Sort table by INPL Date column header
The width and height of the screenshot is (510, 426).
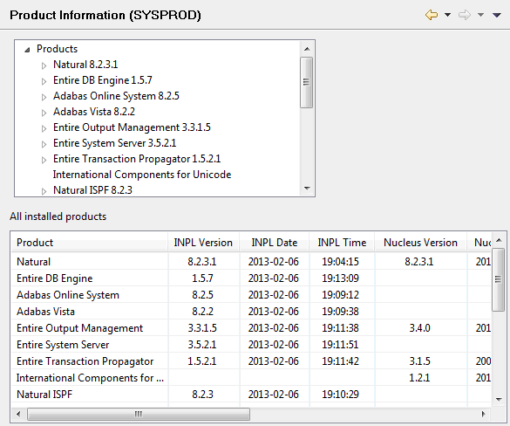(275, 243)
